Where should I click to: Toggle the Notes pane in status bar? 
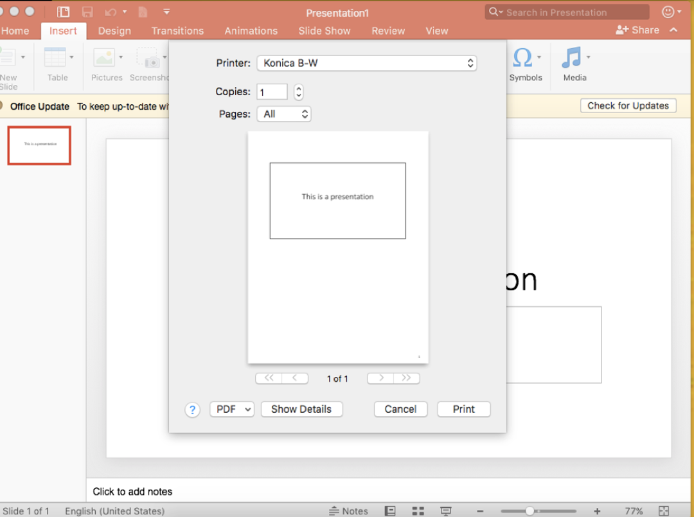(349, 511)
